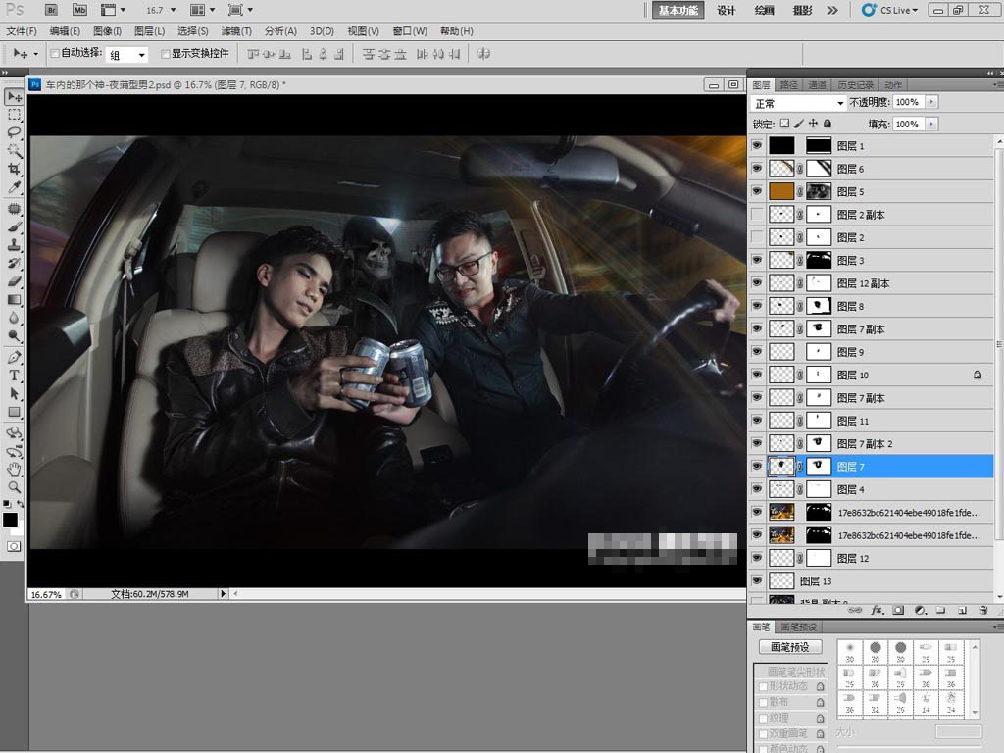Select the Path Selection tool
The width and height of the screenshot is (1004, 753).
pyautogui.click(x=14, y=393)
